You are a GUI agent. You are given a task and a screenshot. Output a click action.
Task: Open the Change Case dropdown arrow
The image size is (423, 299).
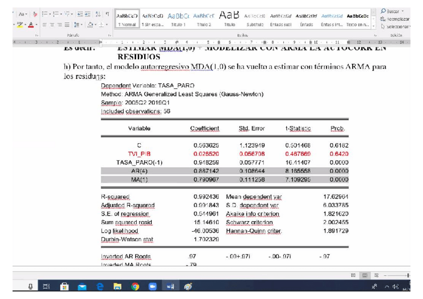(26, 14)
